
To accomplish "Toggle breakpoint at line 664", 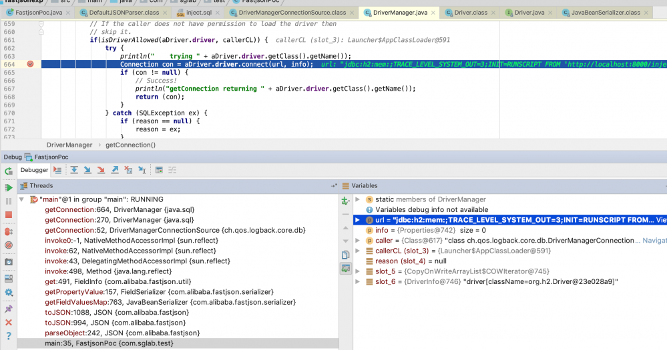I will tap(30, 64).
